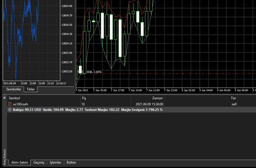Click the us100cash sell order icon
256x168 pixels.
pyautogui.click(x=10, y=104)
